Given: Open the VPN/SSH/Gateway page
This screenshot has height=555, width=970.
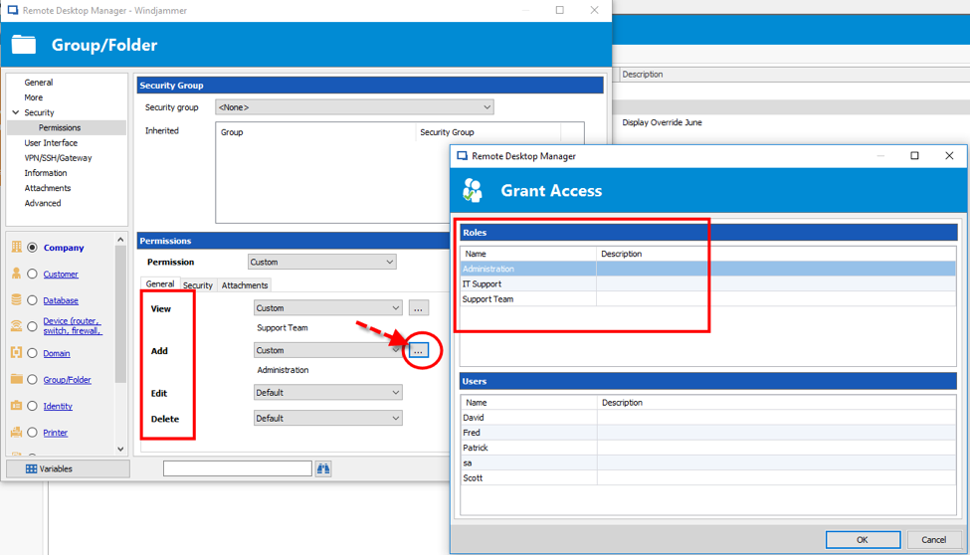Looking at the screenshot, I should [x=58, y=158].
